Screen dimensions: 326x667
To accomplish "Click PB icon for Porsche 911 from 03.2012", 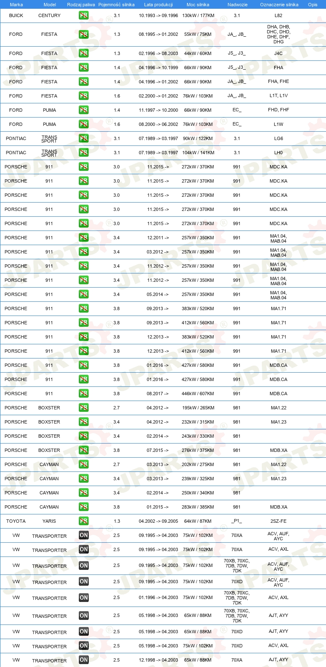I will pos(83,252).
